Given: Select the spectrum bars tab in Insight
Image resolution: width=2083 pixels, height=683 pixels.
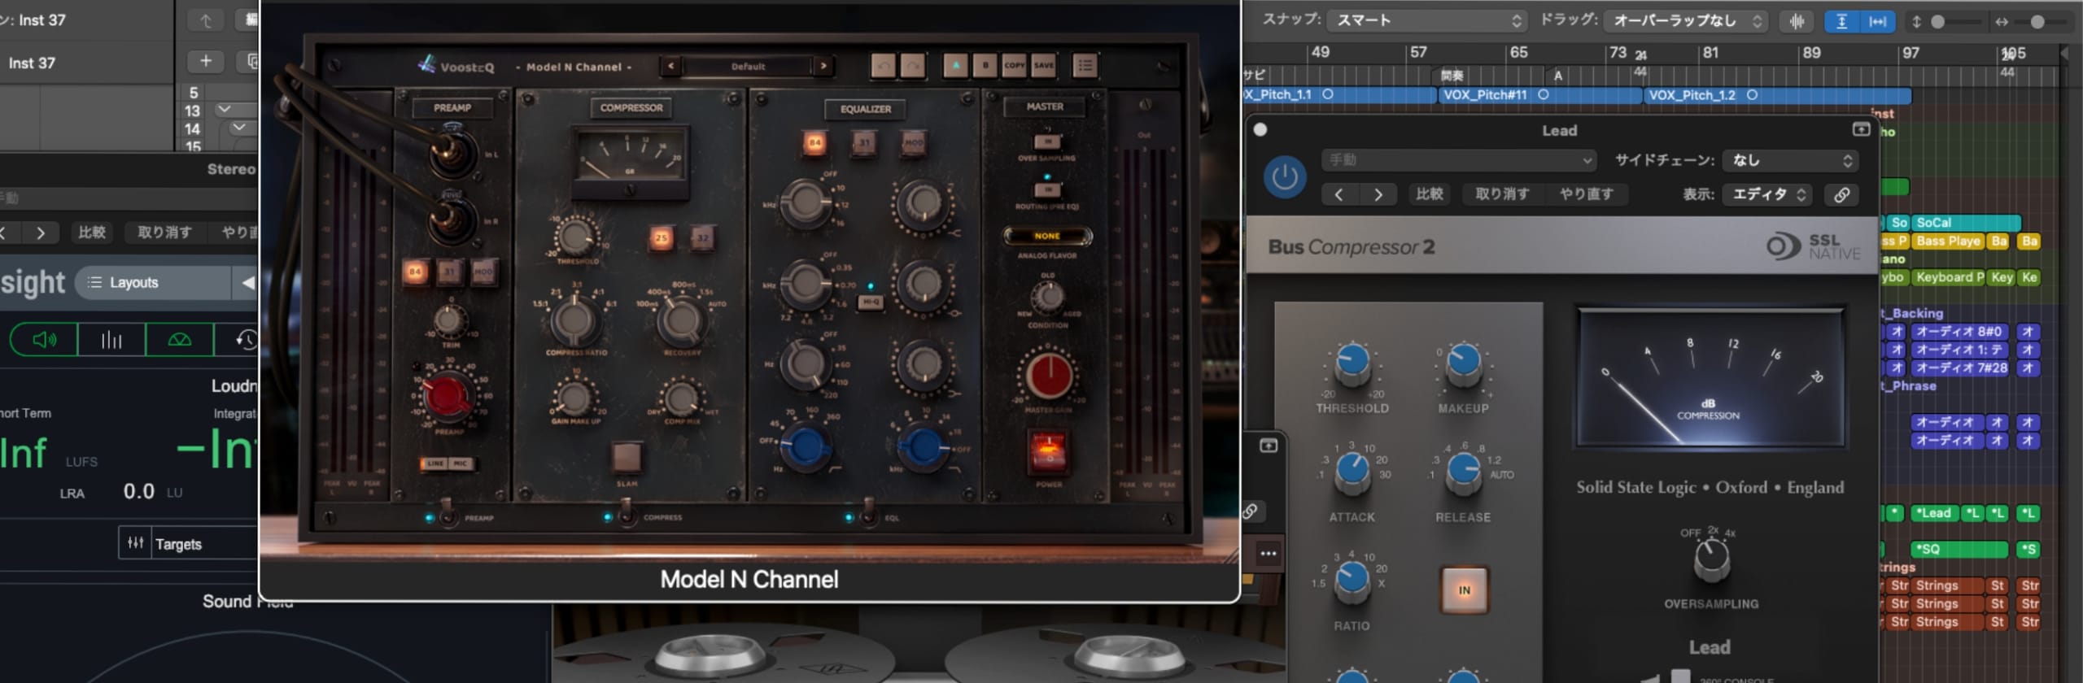Looking at the screenshot, I should coord(111,339).
